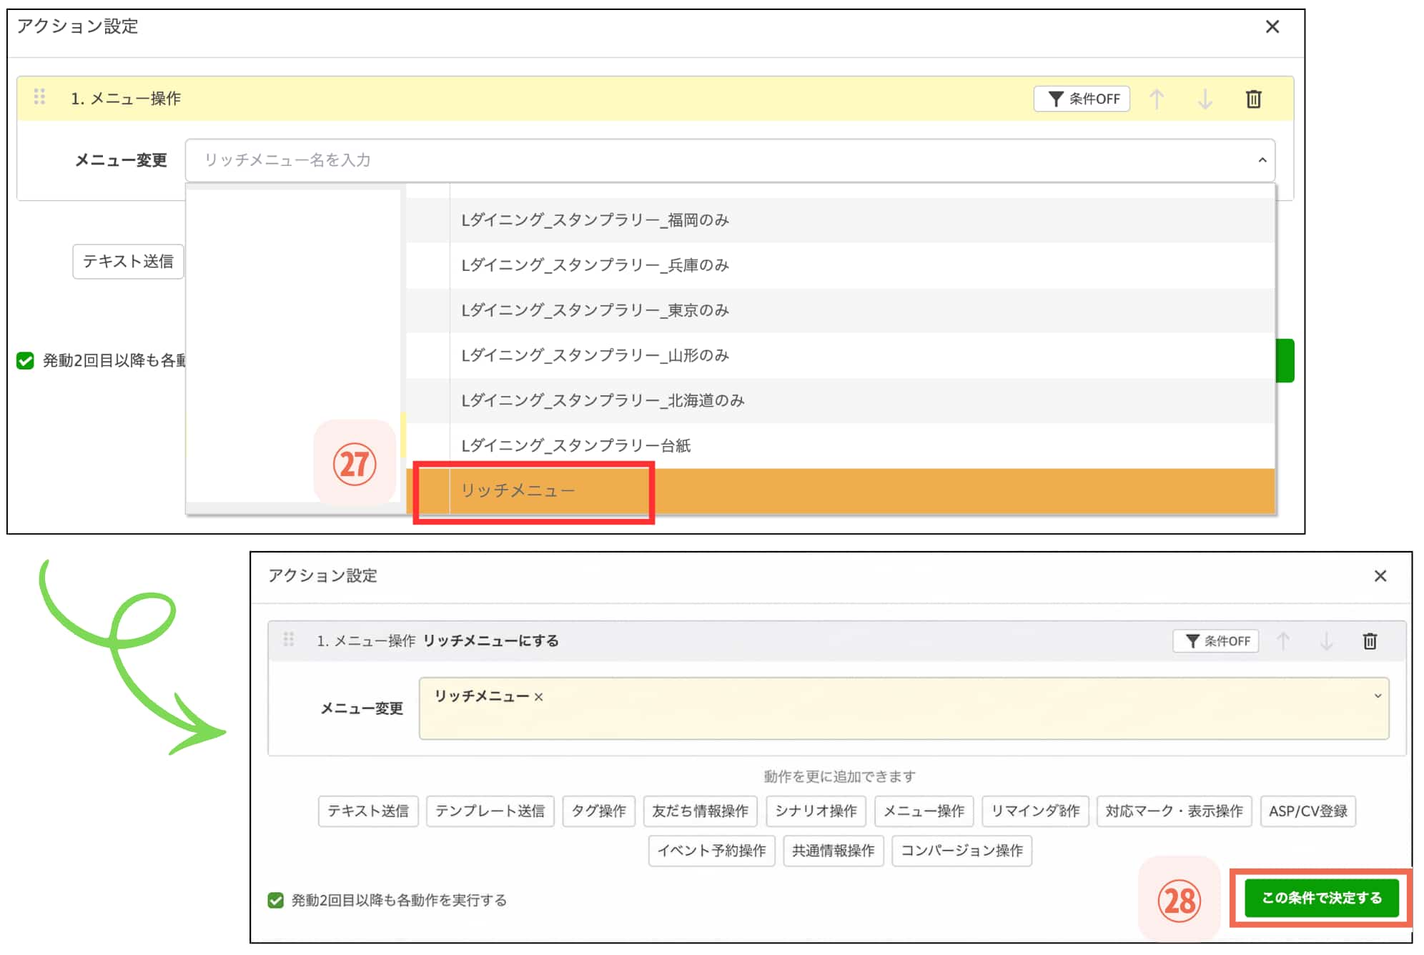Delete the メニュー操作 action via trash icon

tap(1255, 99)
